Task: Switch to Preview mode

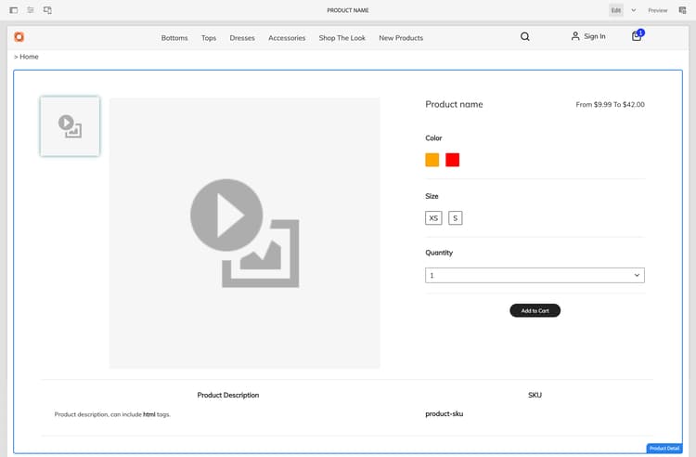Action: click(x=657, y=10)
